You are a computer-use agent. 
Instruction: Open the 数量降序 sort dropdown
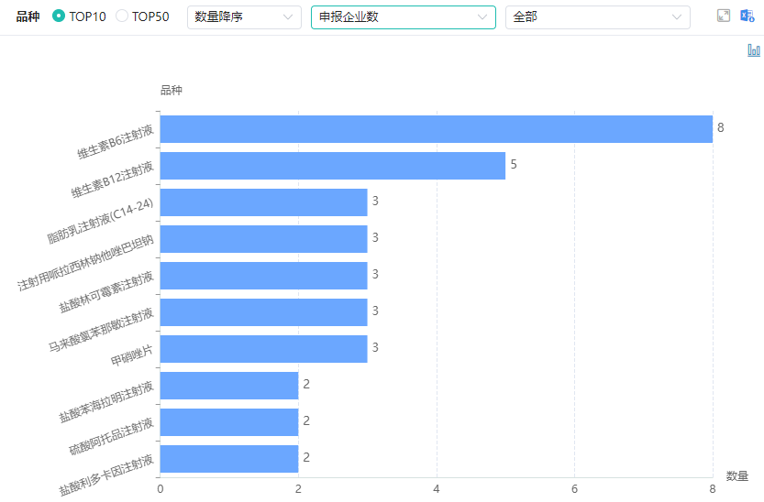[x=244, y=17]
